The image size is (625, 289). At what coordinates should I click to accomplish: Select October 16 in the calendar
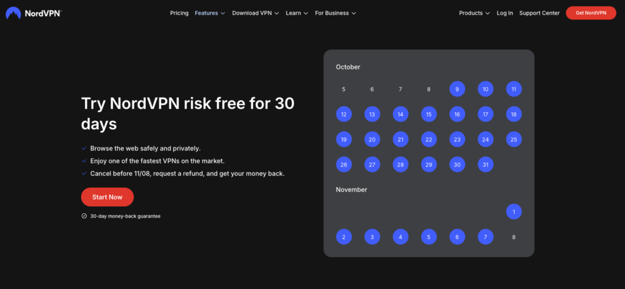pos(457,114)
